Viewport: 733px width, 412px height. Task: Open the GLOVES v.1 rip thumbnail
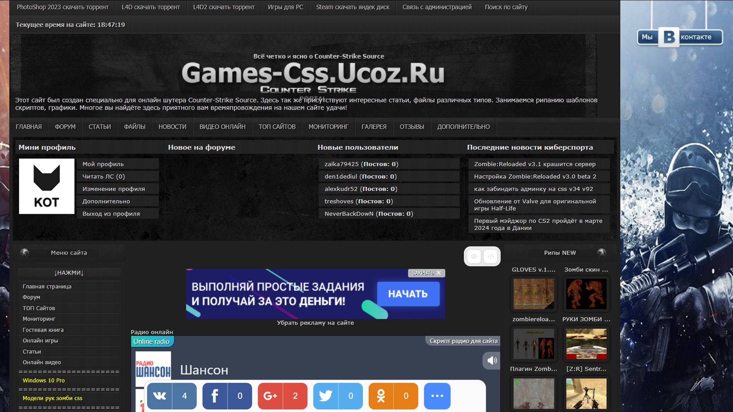tap(533, 294)
